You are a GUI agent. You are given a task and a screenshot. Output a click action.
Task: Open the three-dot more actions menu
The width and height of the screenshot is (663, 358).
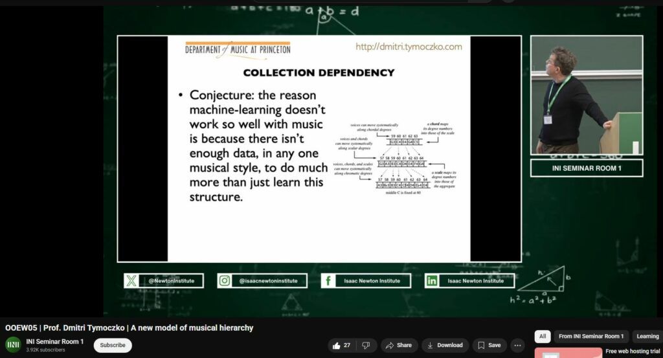coord(517,345)
